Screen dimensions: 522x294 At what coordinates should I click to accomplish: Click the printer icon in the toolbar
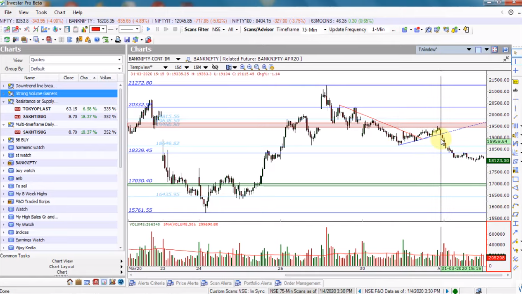[x=118, y=40]
